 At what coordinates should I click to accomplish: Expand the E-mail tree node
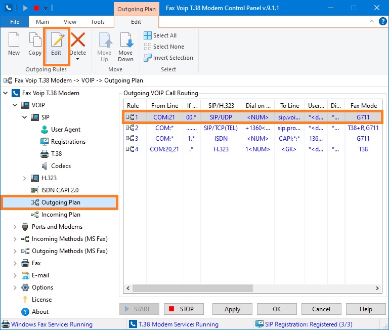tap(15, 275)
